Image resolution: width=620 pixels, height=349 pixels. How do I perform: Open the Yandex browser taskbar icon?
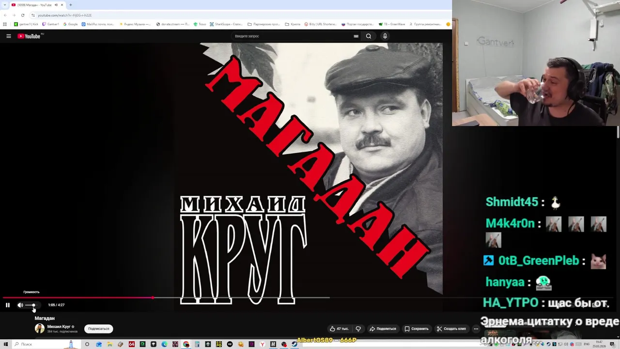(x=262, y=344)
